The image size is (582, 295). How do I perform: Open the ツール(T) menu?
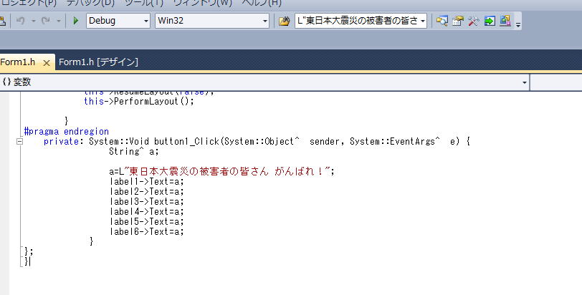143,3
